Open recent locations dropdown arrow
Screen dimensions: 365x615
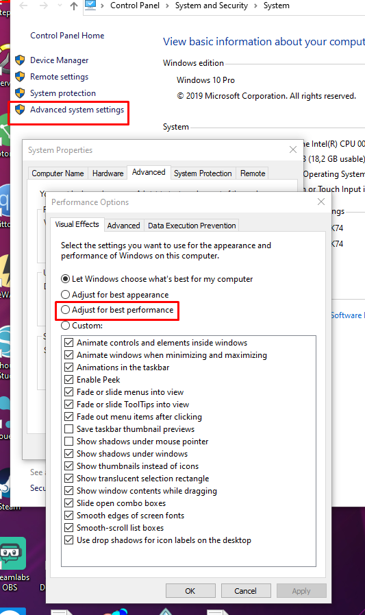point(60,6)
